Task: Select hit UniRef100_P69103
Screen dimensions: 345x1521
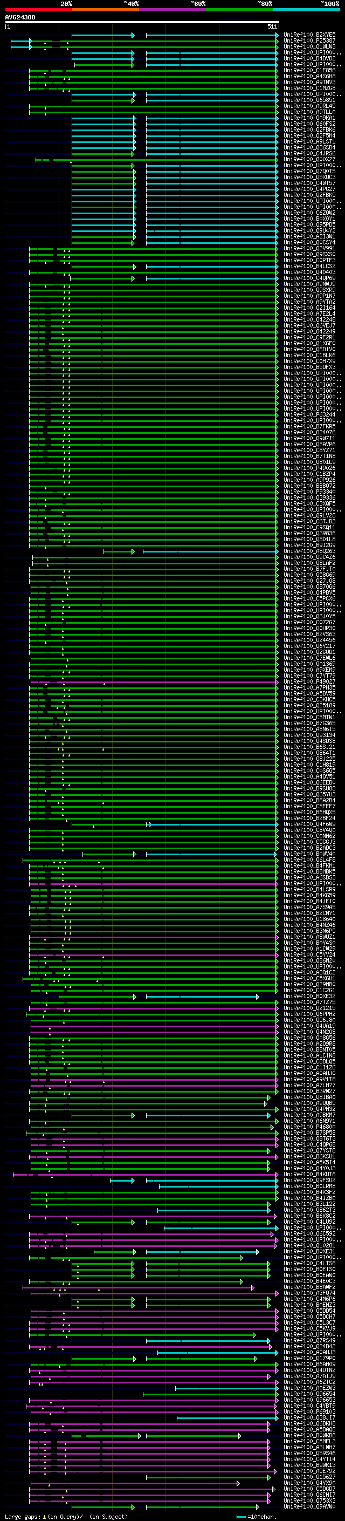Action: (309, 1413)
